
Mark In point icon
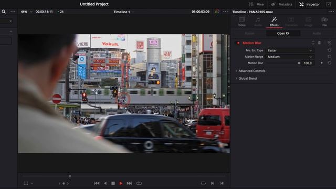pyautogui.click(x=213, y=183)
